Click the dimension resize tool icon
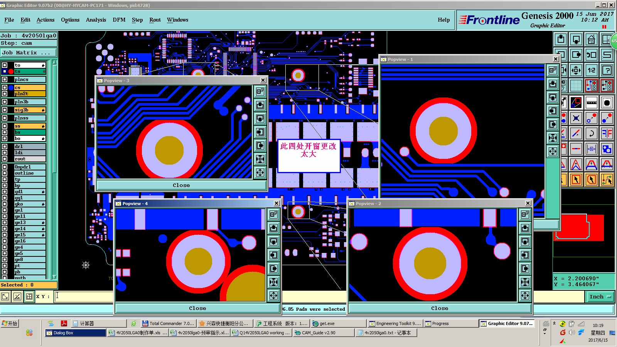Image resolution: width=617 pixels, height=347 pixels. (591, 148)
